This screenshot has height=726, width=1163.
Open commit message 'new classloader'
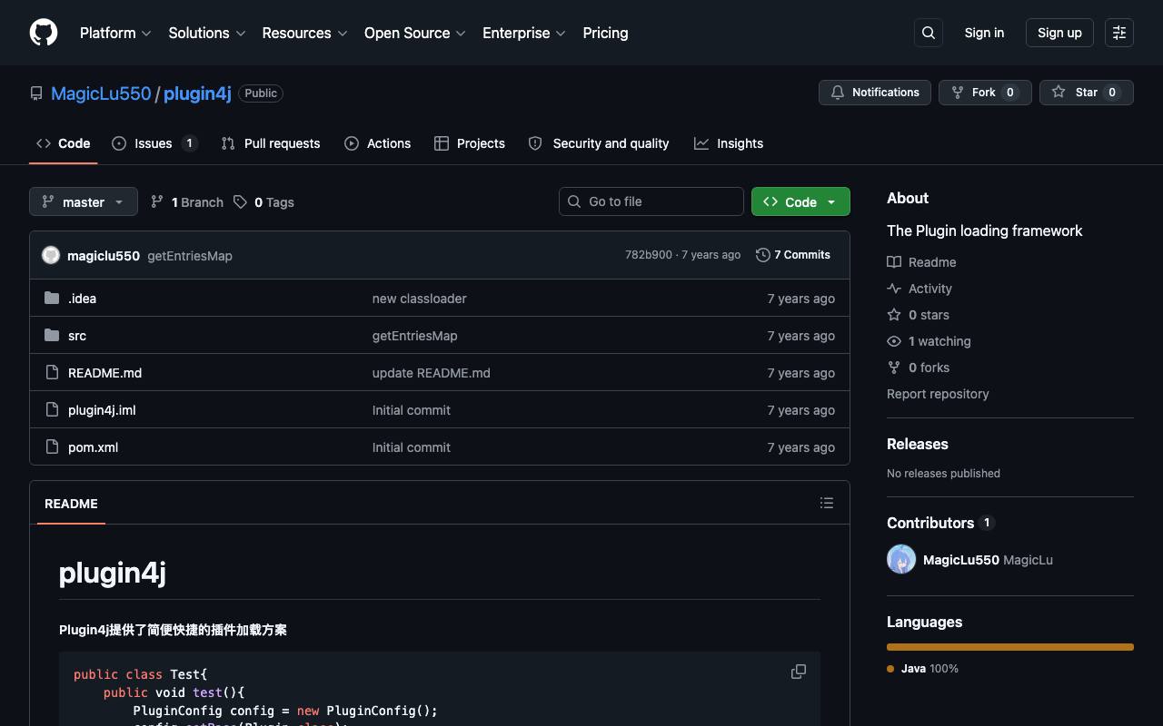click(419, 299)
